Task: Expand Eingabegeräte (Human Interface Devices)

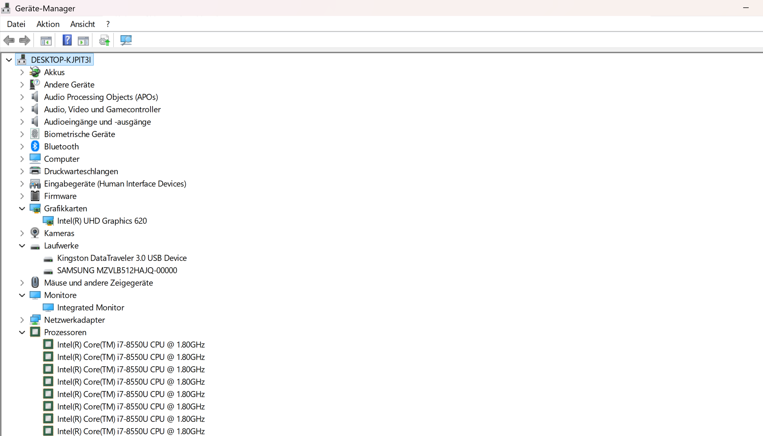Action: (x=22, y=183)
